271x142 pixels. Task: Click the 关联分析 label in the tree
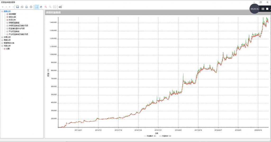click(x=7, y=46)
